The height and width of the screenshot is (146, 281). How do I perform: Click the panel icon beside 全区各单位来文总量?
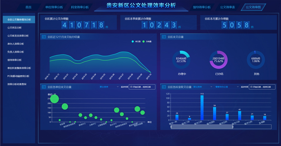(x=44, y=87)
